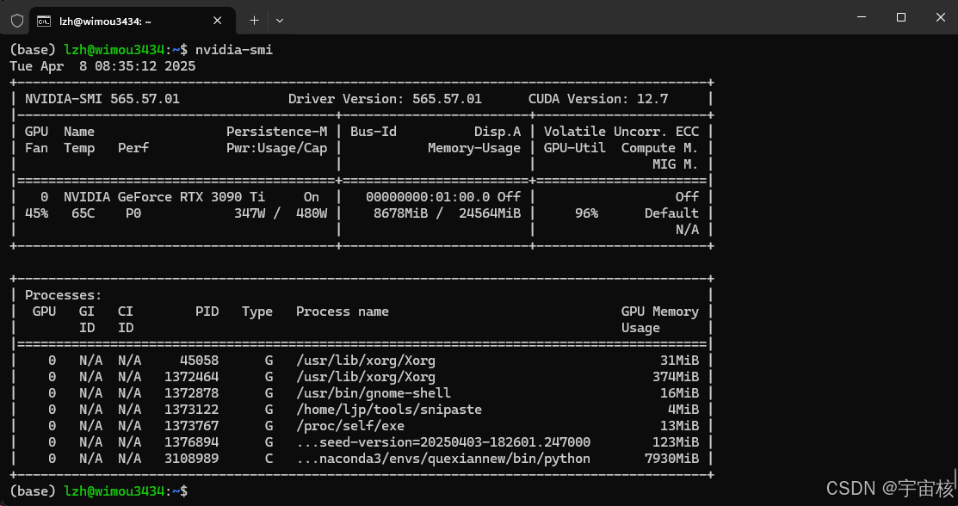The height and width of the screenshot is (506, 958).
Task: Open a new terminal tab with the plus button
Action: (254, 21)
